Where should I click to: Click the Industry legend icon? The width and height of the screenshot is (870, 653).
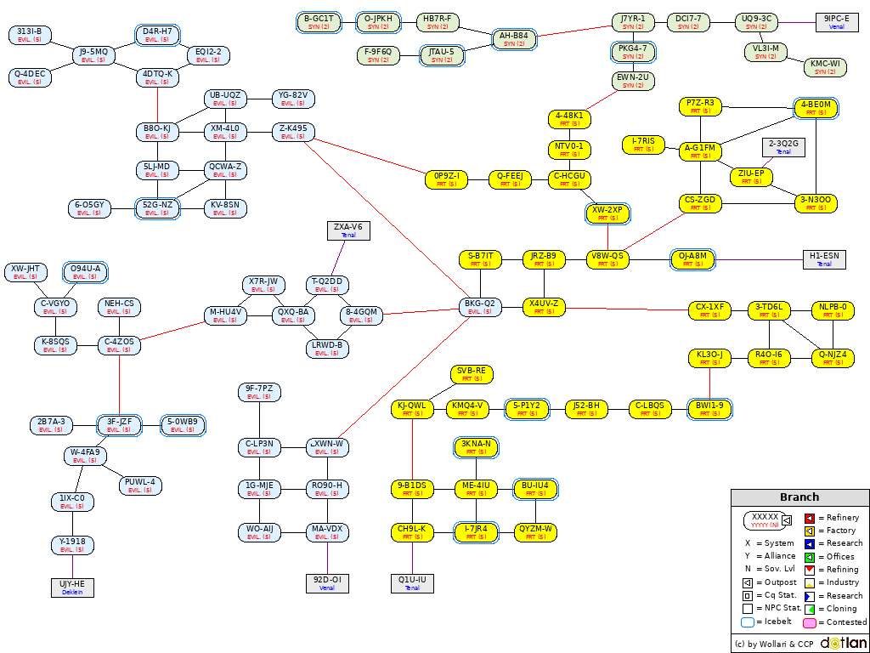click(809, 582)
